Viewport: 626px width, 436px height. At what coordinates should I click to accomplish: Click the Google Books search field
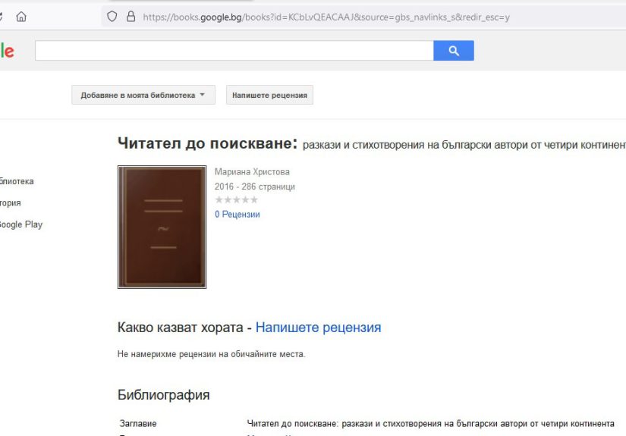tap(234, 51)
